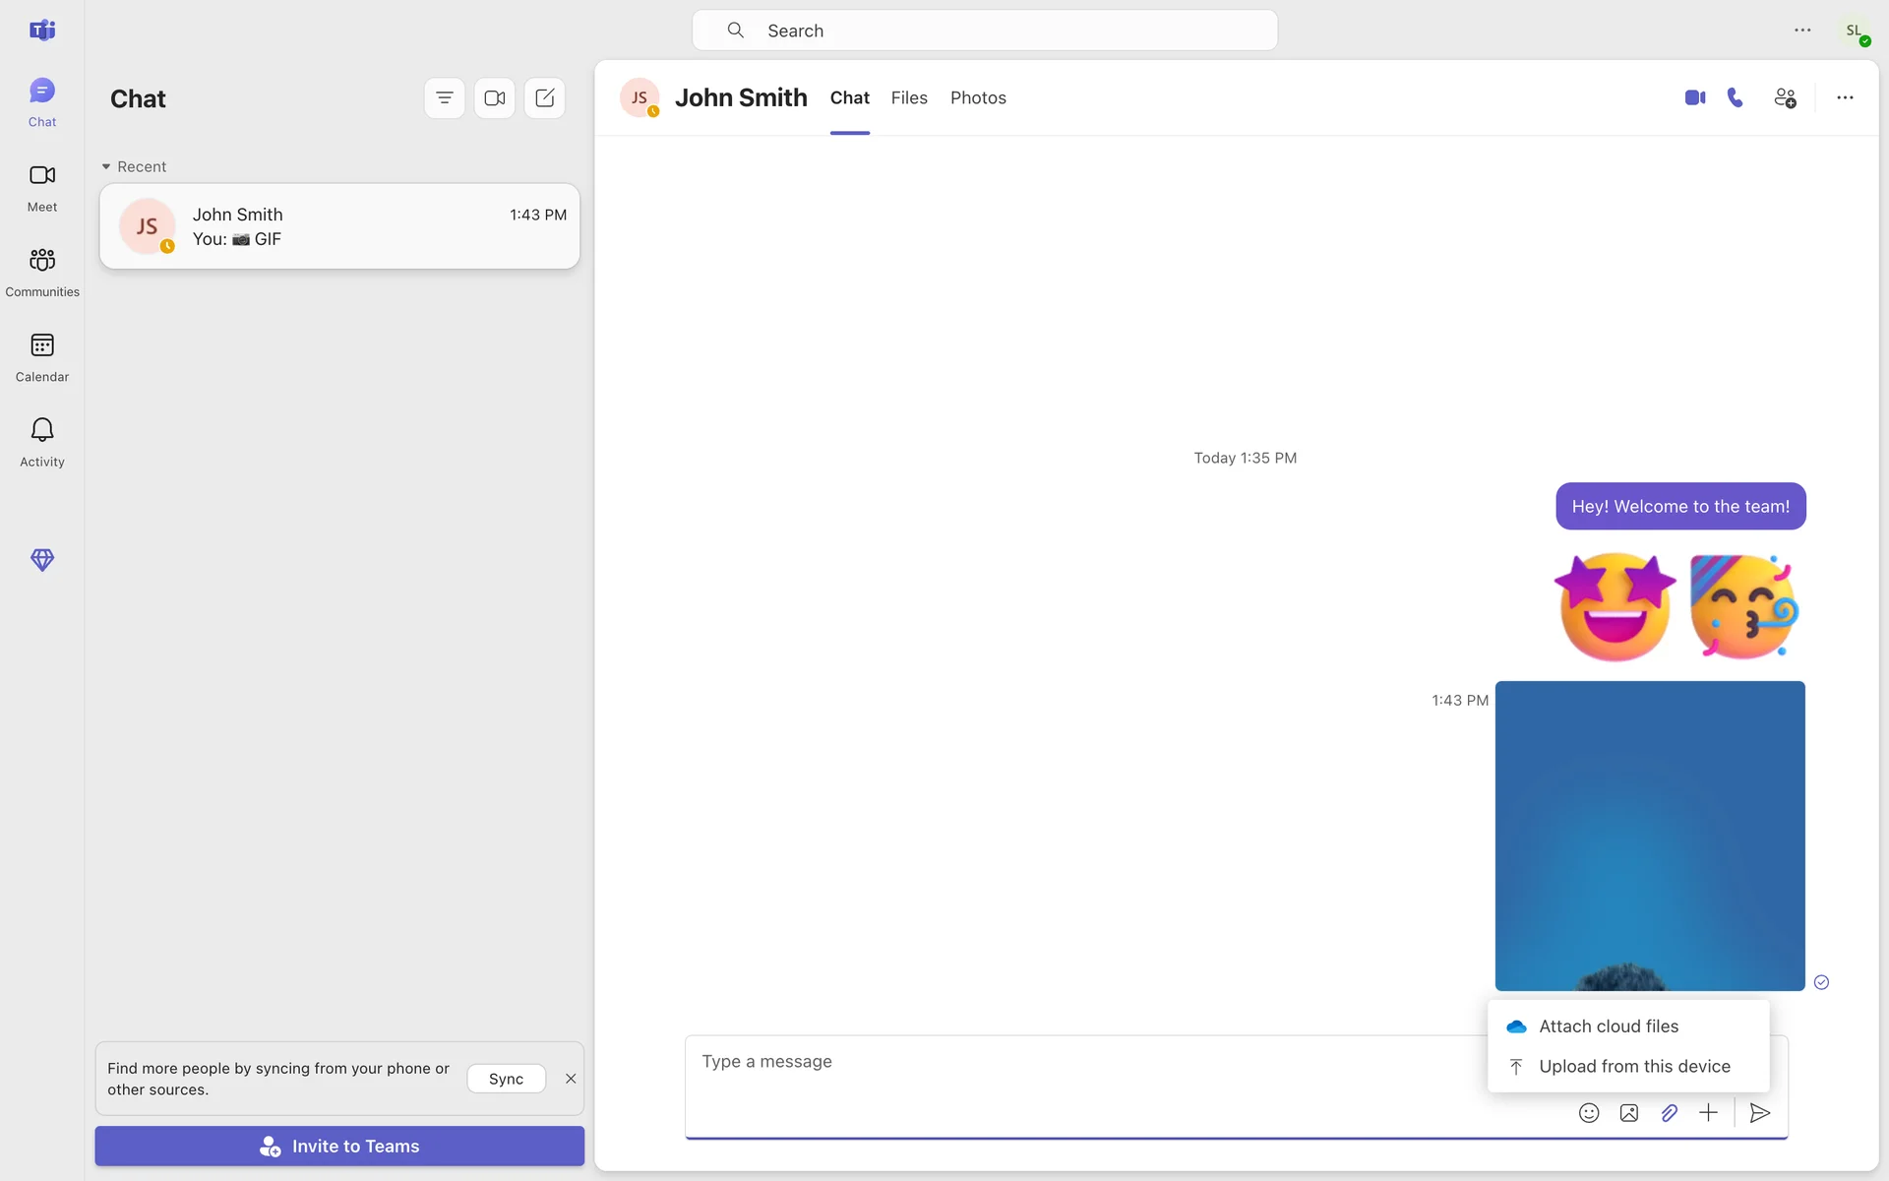Start a new chat with compose icon

(545, 98)
